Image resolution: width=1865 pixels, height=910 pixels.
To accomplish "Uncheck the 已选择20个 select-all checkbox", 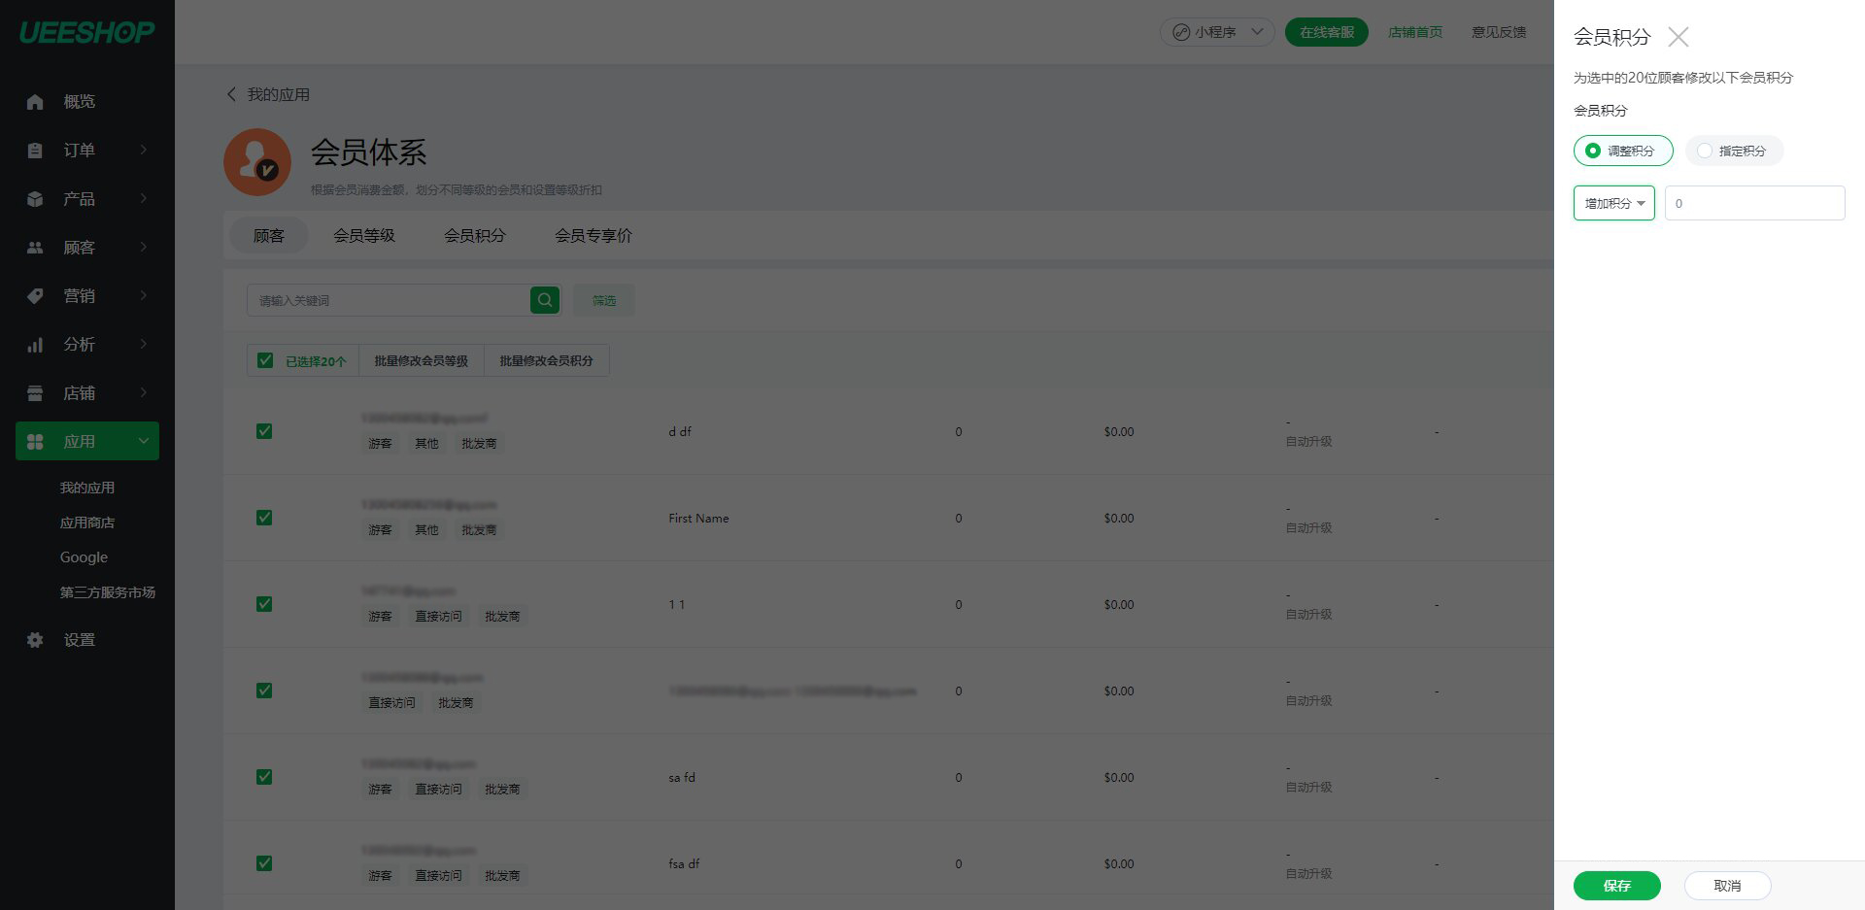I will [x=265, y=360].
